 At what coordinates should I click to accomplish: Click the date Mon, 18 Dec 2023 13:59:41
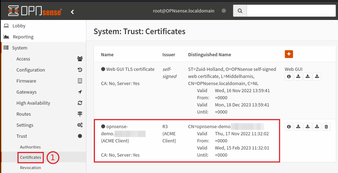coord(242,105)
